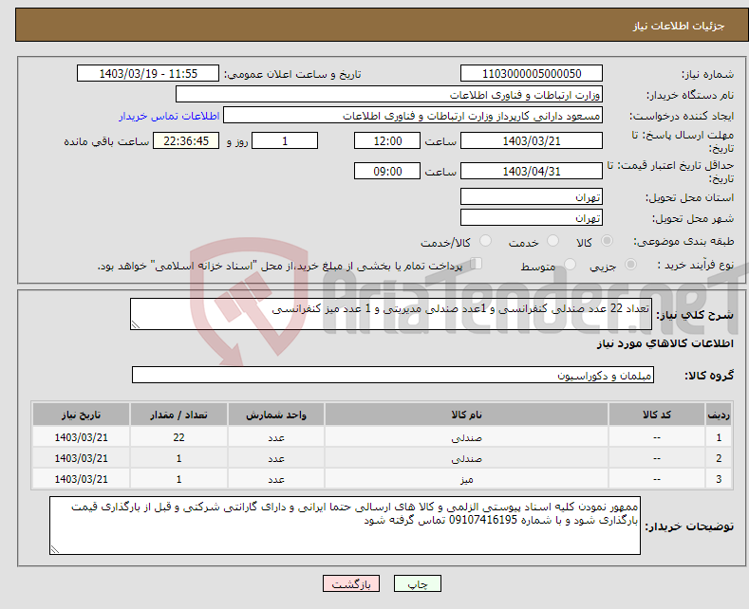Click the شرح کلی نیاز text area
This screenshot has width=749, height=609.
pos(391,314)
